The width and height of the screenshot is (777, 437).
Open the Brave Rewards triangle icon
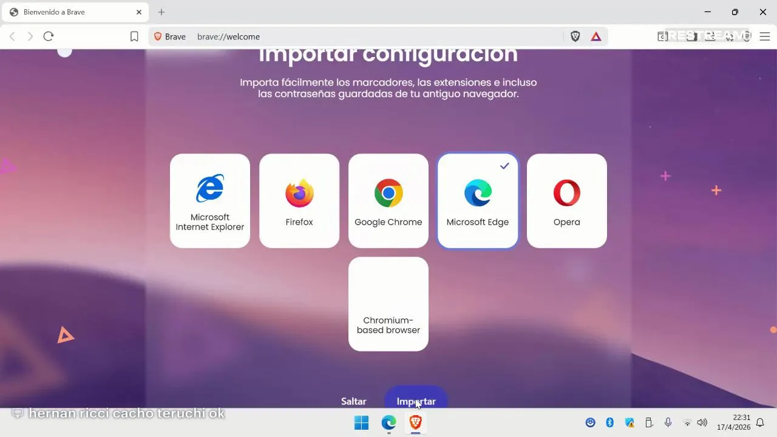[x=596, y=36]
